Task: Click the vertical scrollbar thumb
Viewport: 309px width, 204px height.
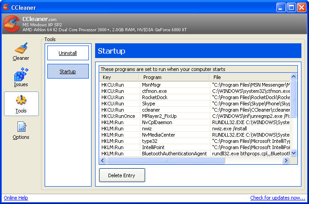Action: tap(293, 99)
